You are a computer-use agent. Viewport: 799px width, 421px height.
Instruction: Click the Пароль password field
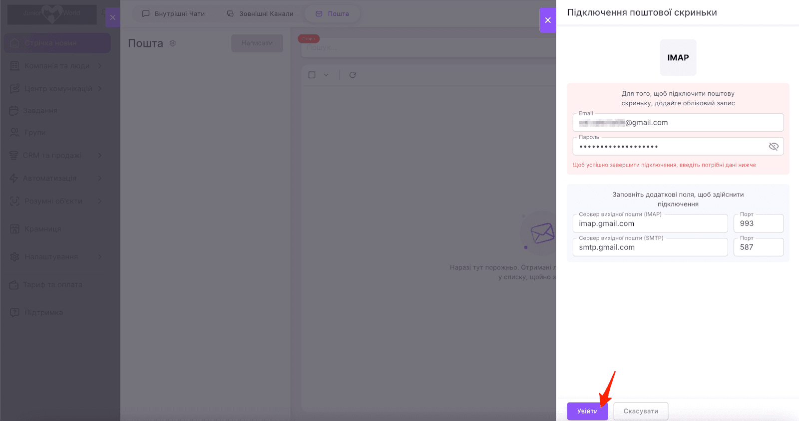click(678, 146)
